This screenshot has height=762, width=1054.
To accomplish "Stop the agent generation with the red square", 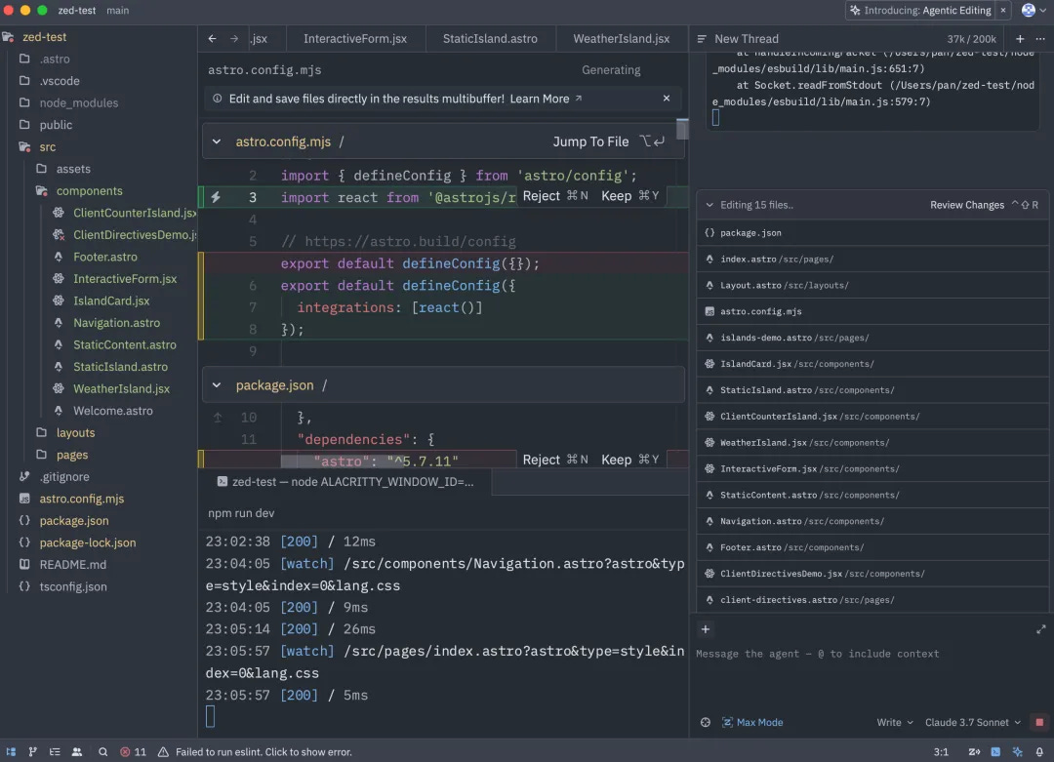I will coord(1039,723).
